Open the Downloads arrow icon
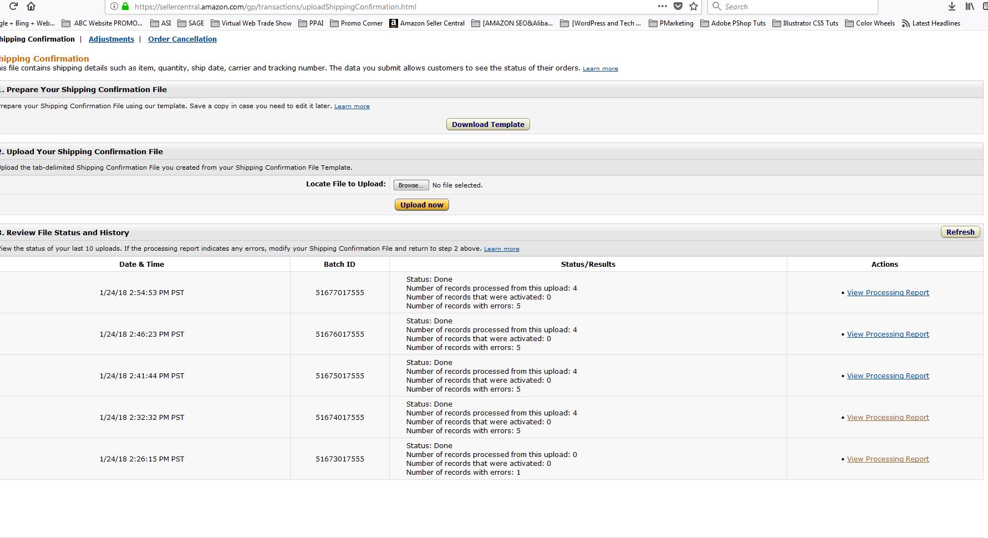The image size is (988, 538). coord(951,6)
